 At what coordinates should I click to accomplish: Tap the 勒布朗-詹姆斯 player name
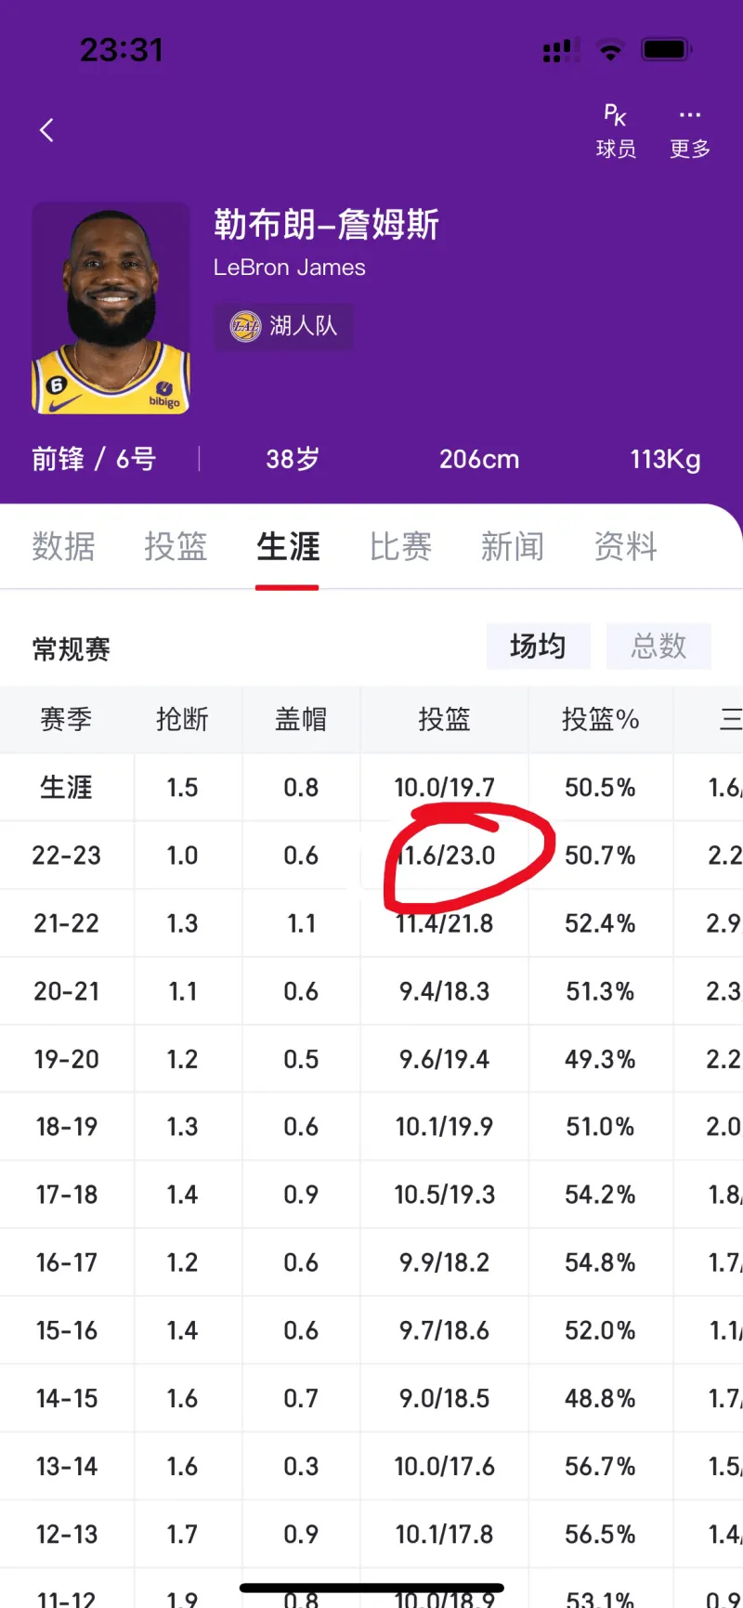[326, 224]
